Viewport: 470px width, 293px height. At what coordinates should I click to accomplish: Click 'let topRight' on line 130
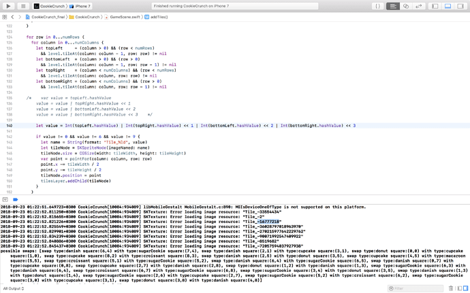[x=50, y=70]
